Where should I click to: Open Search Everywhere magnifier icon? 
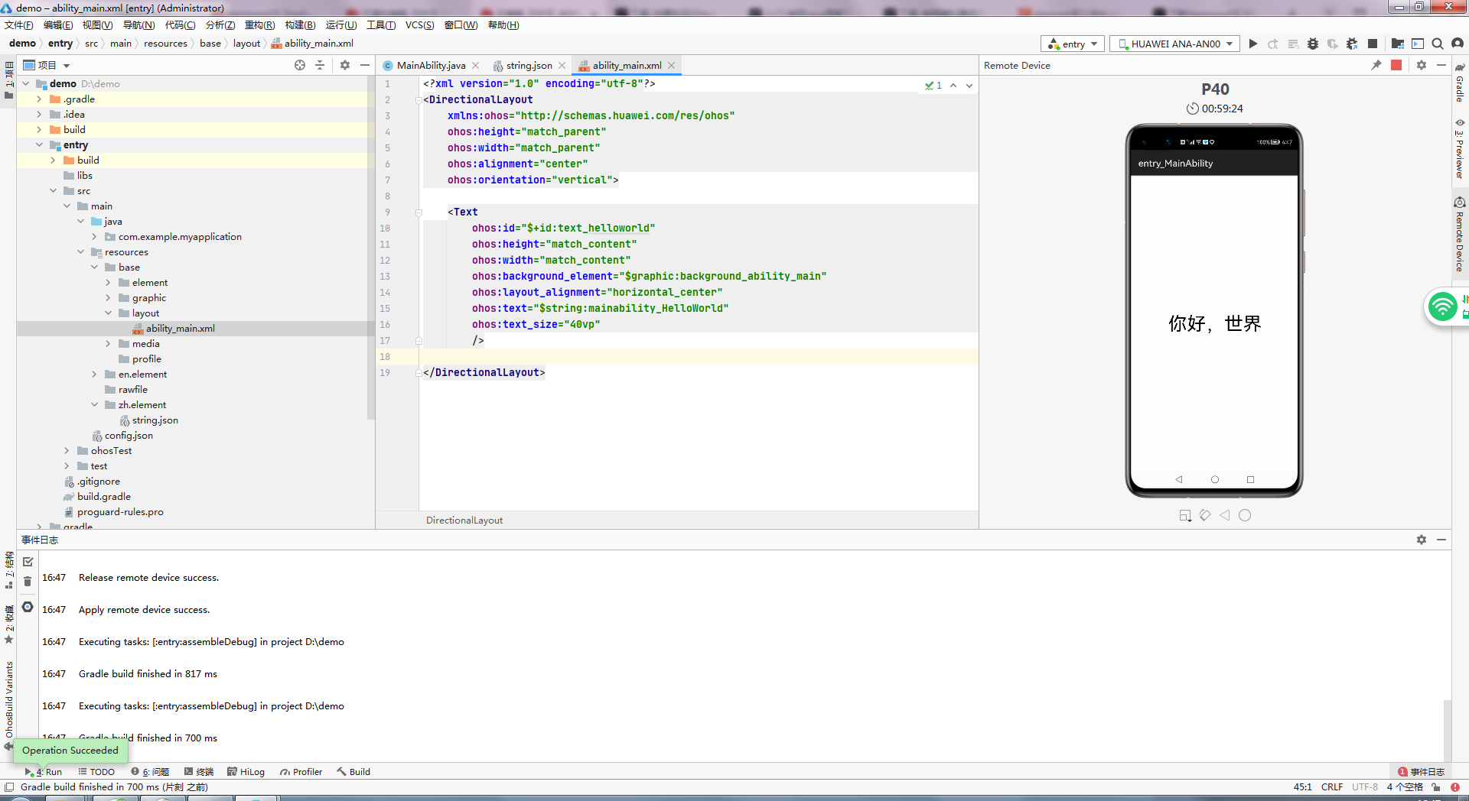point(1438,44)
